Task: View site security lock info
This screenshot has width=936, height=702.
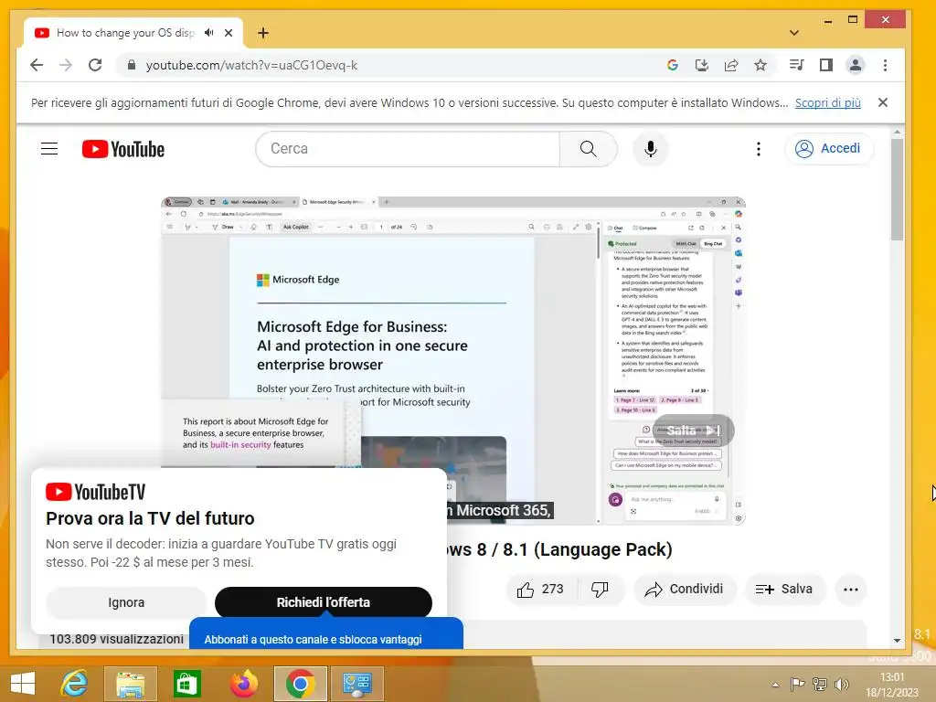Action: click(x=132, y=65)
